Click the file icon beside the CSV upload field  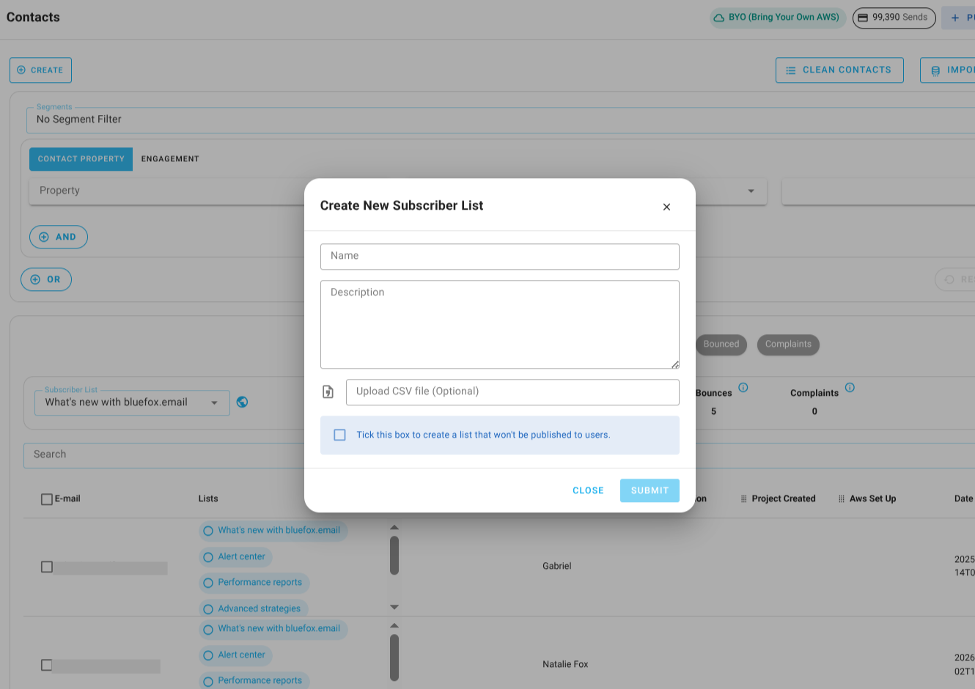click(x=328, y=391)
